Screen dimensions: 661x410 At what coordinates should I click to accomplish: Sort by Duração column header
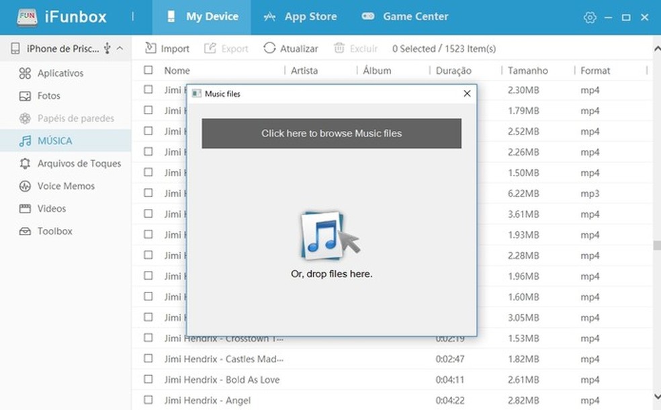453,71
